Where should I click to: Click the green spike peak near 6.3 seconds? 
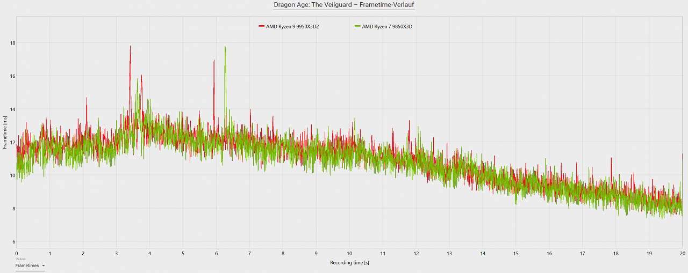pos(225,47)
